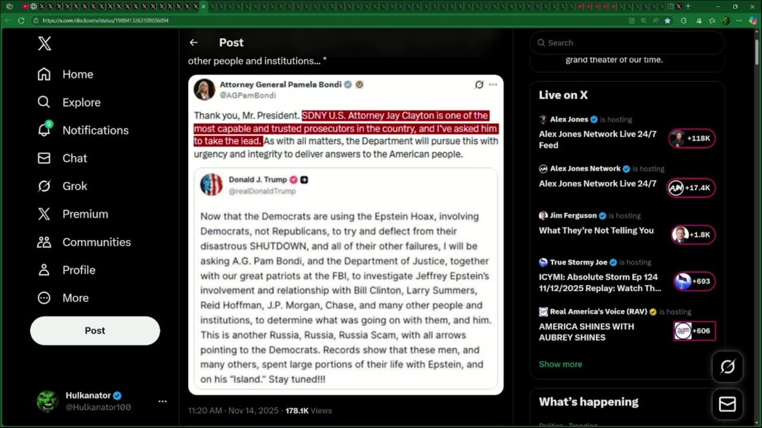Click the +17.4K listeners pill
This screenshot has width=762, height=428.
click(691, 188)
